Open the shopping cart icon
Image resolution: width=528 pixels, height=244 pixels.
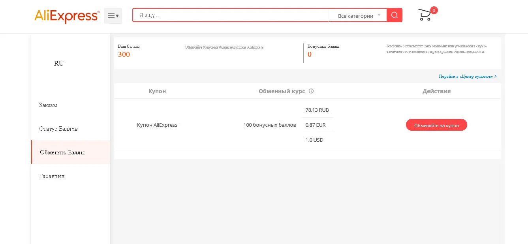click(425, 15)
